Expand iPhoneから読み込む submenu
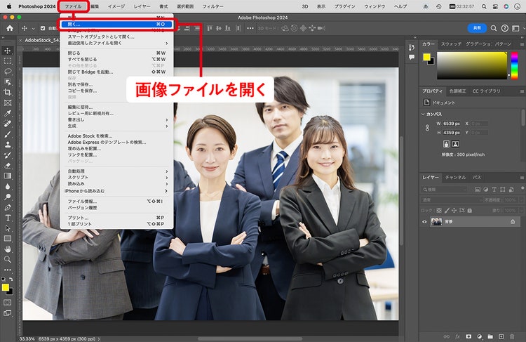 click(116, 191)
